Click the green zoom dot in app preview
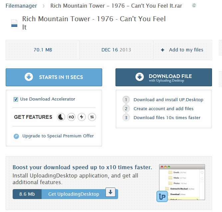The image size is (222, 212). [169, 167]
